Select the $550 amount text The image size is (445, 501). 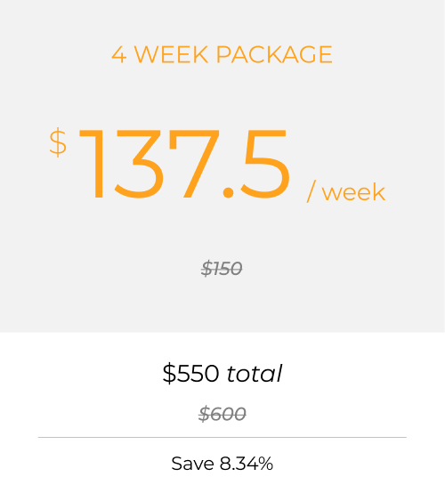point(190,373)
